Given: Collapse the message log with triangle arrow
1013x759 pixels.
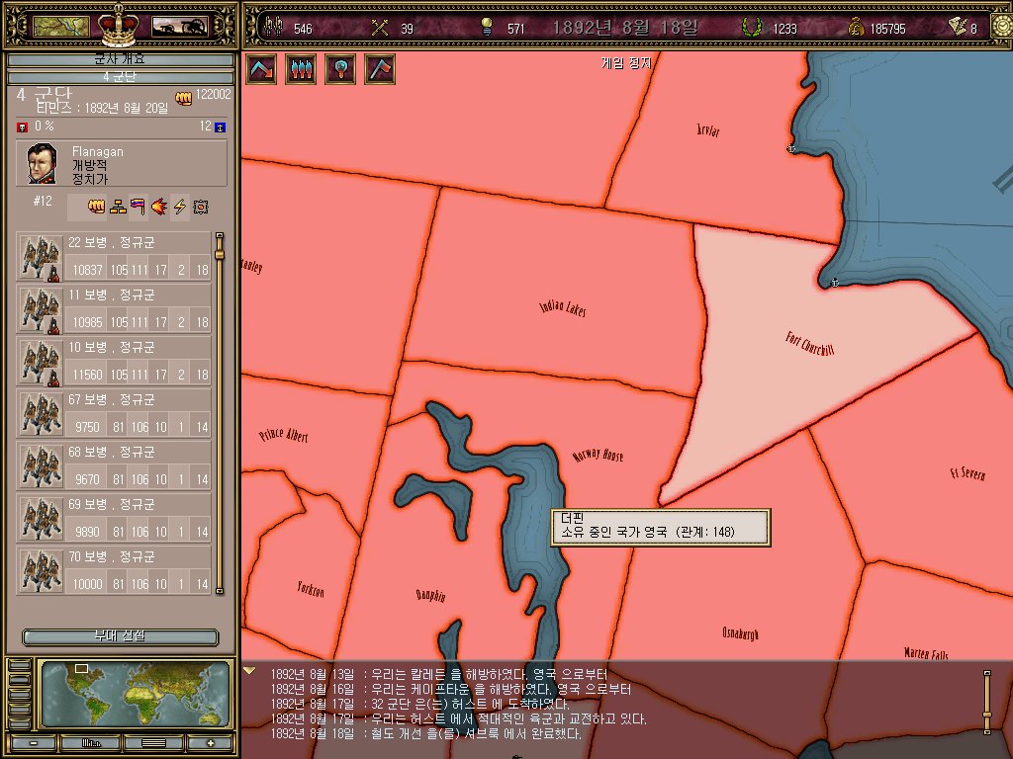Looking at the screenshot, I should tap(249, 671).
